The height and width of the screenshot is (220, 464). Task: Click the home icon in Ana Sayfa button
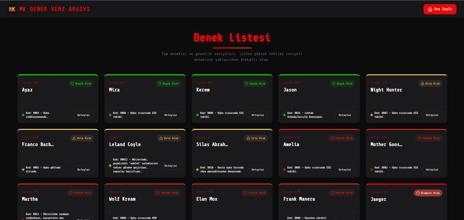coord(430,9)
